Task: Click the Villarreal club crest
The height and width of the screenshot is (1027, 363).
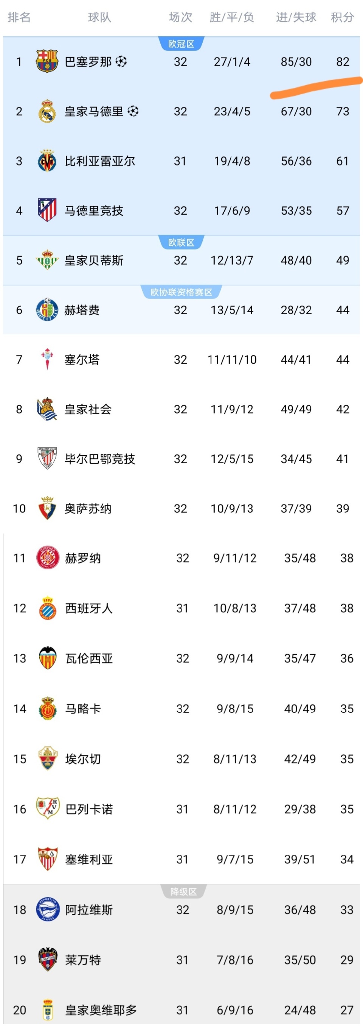Action: [x=47, y=161]
